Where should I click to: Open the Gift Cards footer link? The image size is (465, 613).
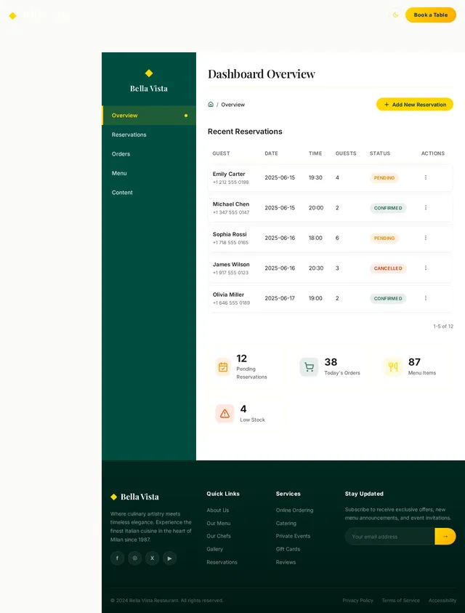(288, 549)
